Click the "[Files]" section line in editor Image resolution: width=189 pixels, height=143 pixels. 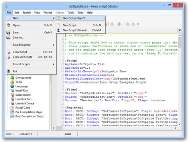pos(71,89)
